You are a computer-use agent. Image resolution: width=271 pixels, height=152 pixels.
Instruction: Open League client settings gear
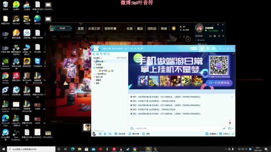[218, 24]
